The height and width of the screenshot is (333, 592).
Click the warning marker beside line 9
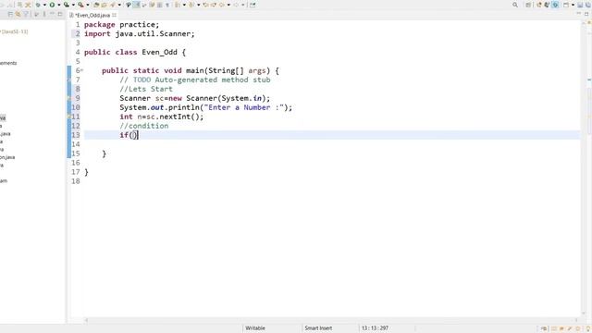(69, 98)
